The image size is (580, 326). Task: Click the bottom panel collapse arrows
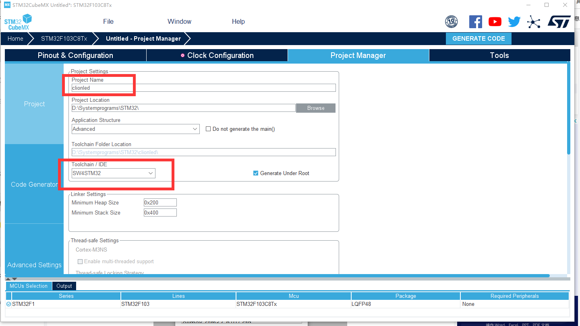[11, 279]
